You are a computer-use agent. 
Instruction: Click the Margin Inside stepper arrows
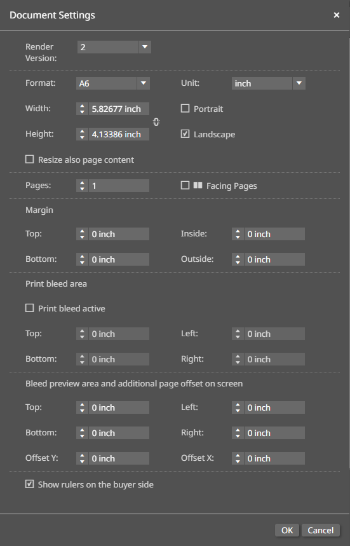point(238,234)
